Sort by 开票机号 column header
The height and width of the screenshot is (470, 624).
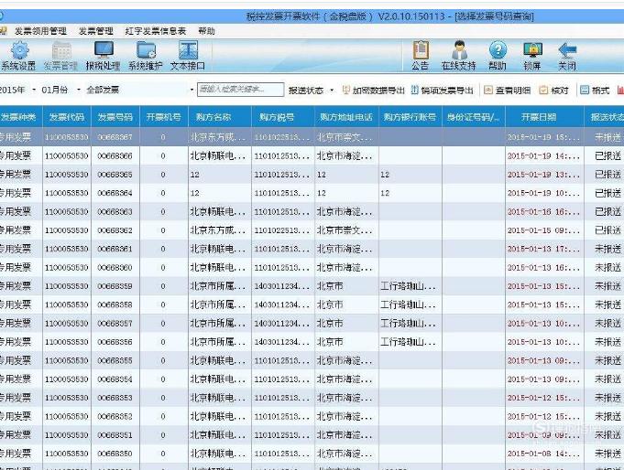164,117
